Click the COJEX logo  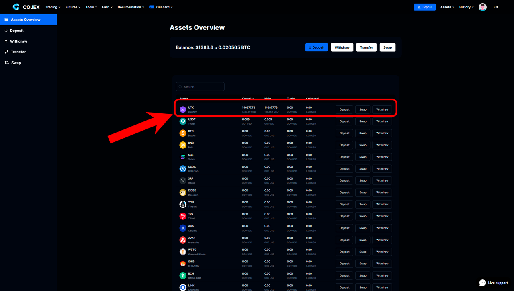click(26, 7)
